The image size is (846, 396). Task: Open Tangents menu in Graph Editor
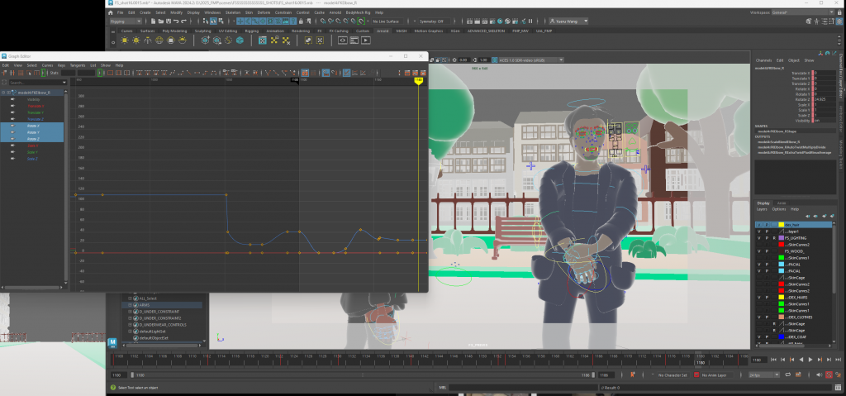[78, 64]
